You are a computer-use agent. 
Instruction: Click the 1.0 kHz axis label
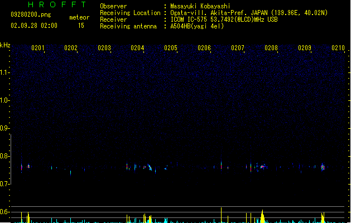point(4,100)
